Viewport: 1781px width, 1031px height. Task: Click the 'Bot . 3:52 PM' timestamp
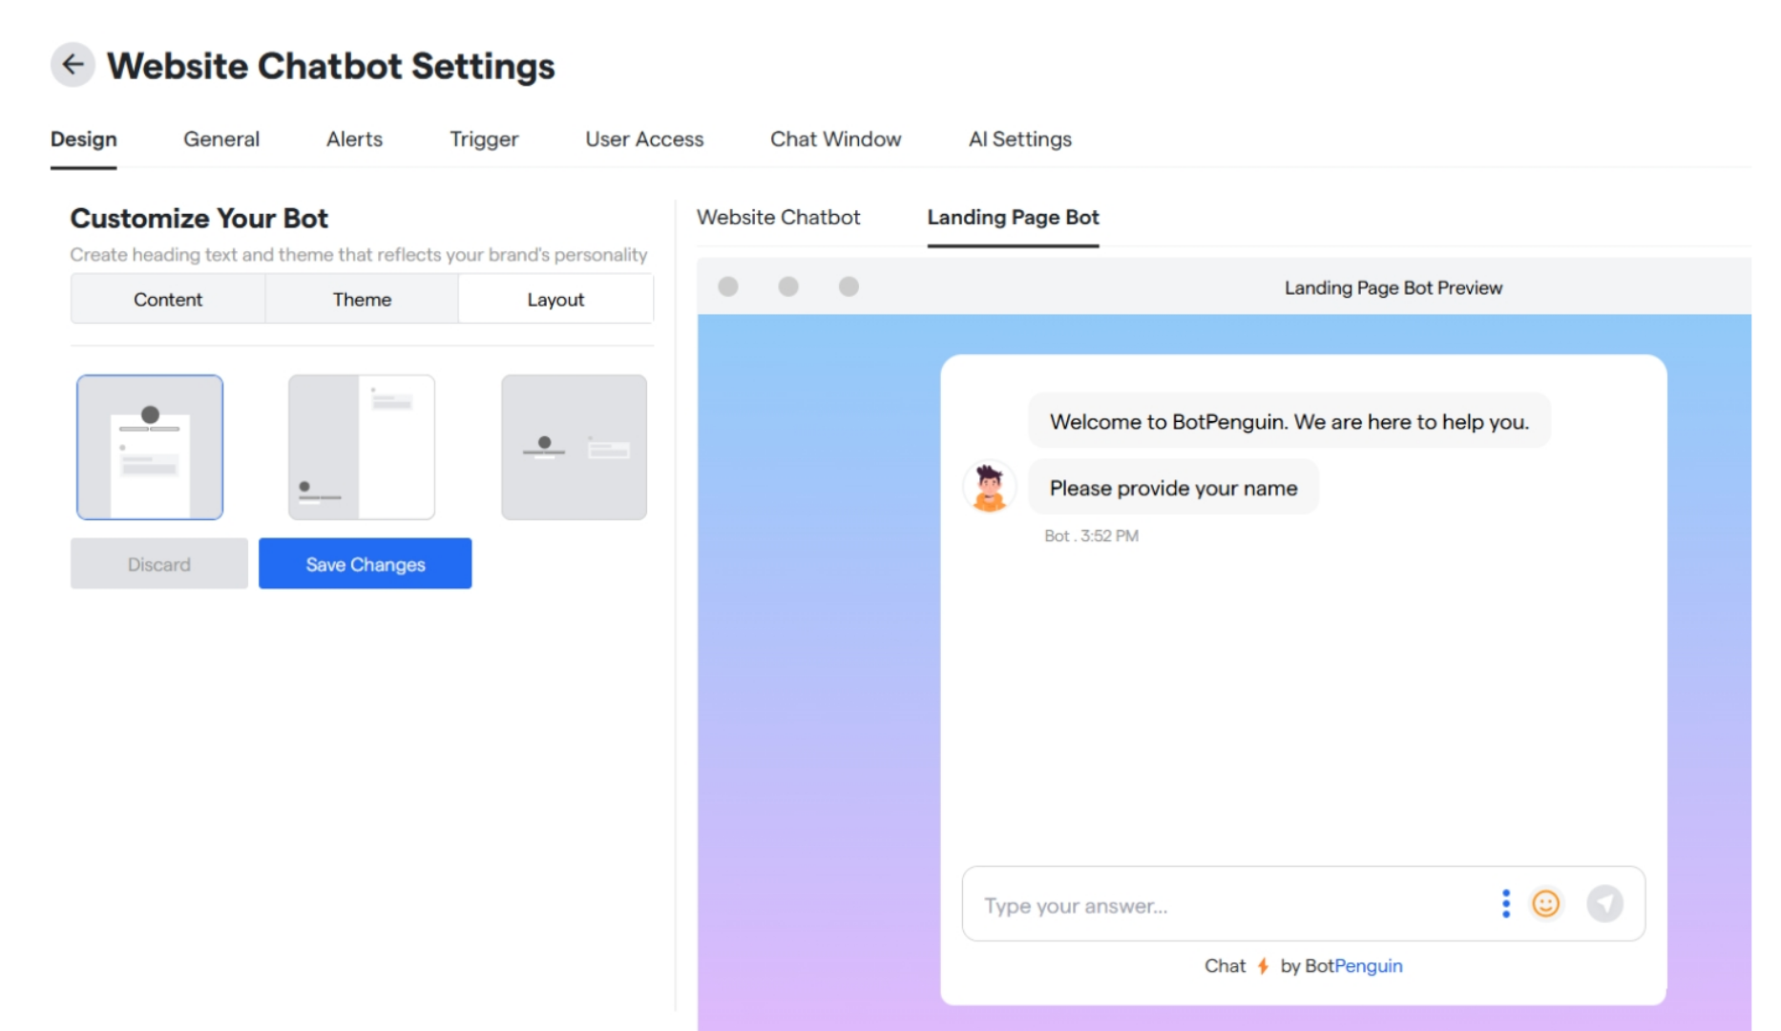pyautogui.click(x=1091, y=537)
